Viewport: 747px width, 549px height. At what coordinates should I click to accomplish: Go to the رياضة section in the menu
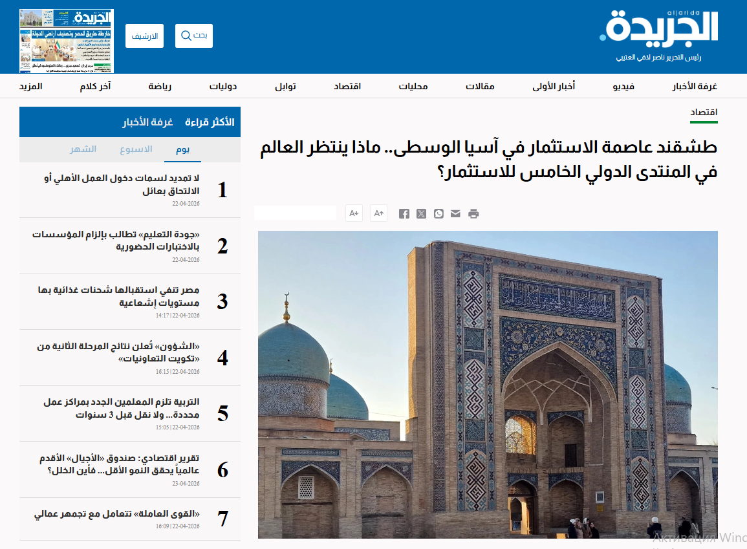[160, 87]
